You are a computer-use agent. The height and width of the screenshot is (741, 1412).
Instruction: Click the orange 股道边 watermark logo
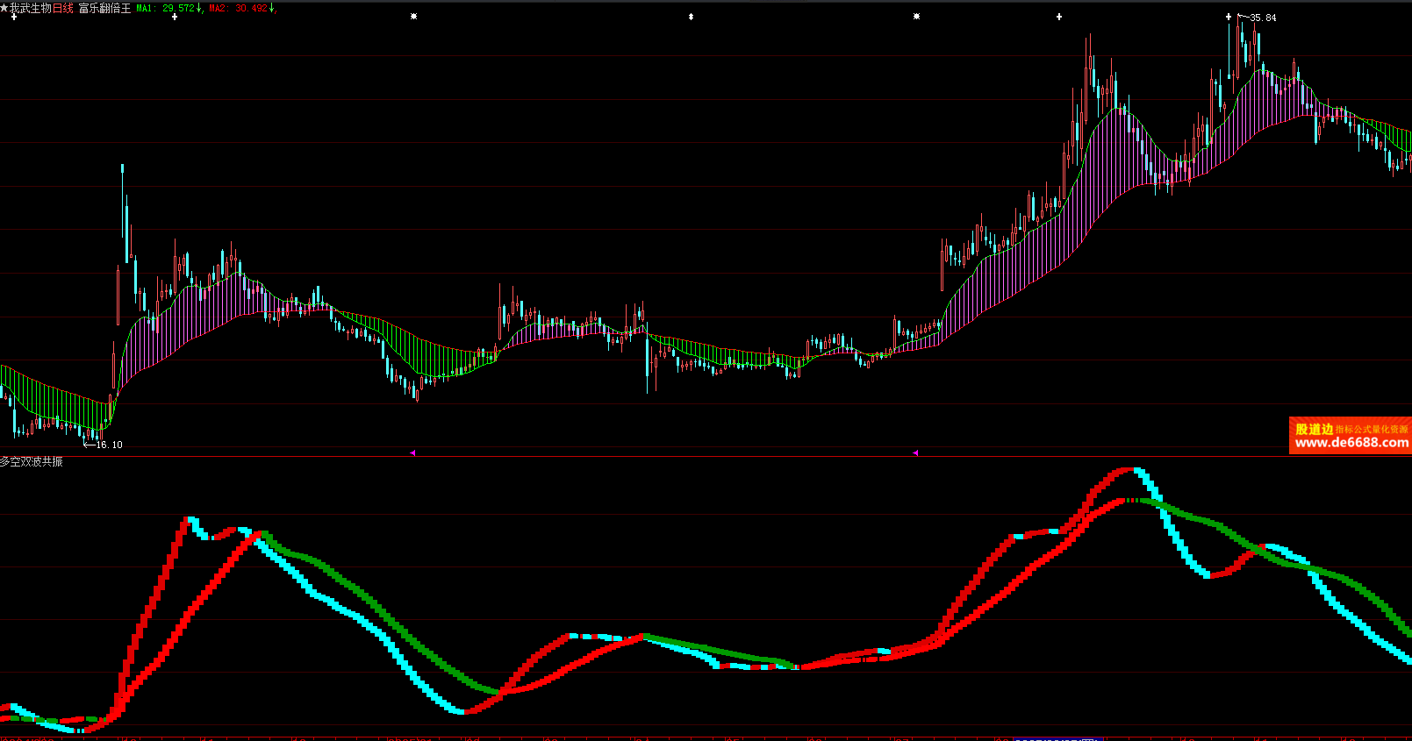click(x=1314, y=429)
